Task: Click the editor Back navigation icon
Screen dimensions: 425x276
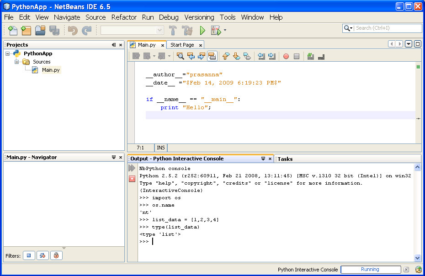Action: [147, 56]
